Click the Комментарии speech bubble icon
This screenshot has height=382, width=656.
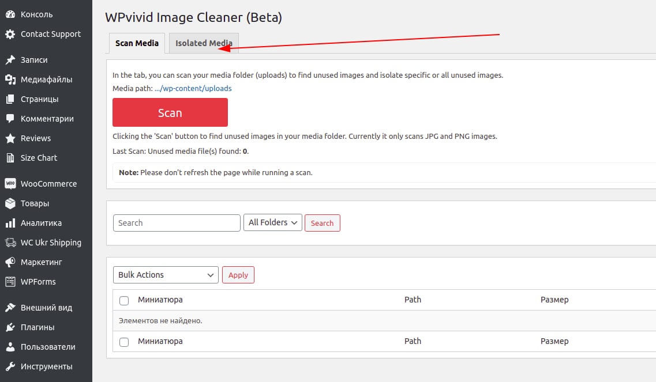coord(10,119)
